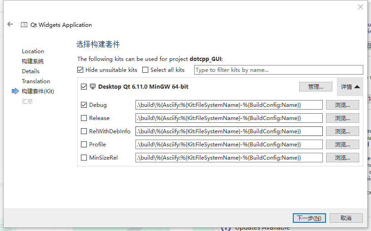Select the 构建套件(Kit) wizard step

click(38, 91)
